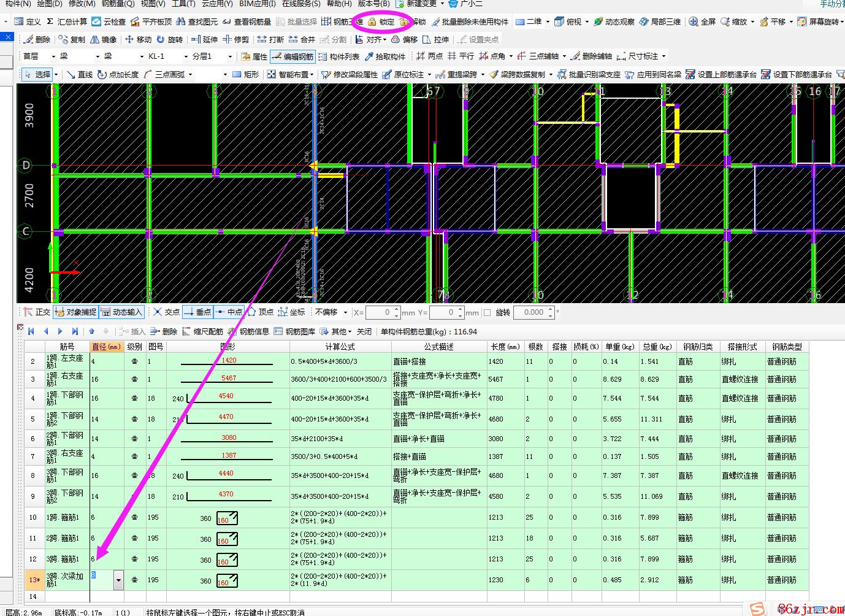Open the 首层 floor selector dropdown
Screen dimensions: 845x616
point(53,56)
